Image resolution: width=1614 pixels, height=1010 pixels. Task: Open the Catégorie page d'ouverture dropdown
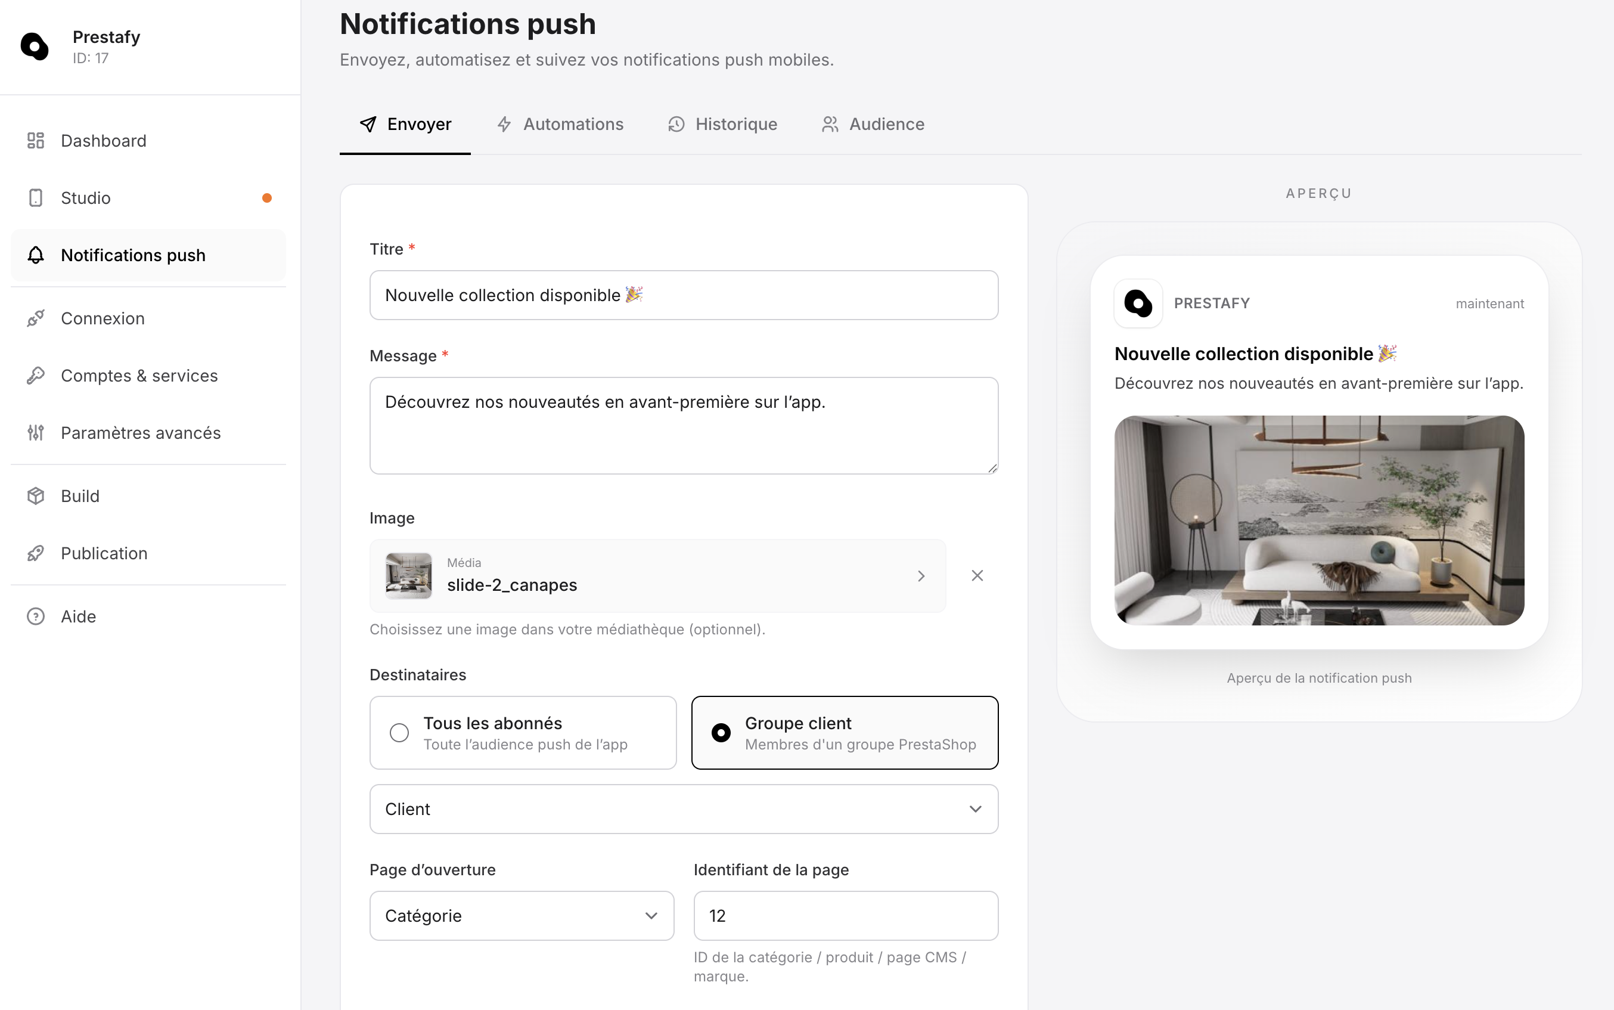[x=522, y=916]
